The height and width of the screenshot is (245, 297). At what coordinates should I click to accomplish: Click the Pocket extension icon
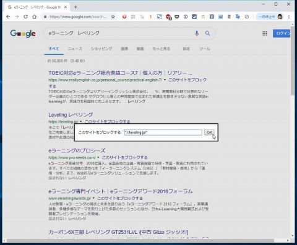tap(177, 17)
